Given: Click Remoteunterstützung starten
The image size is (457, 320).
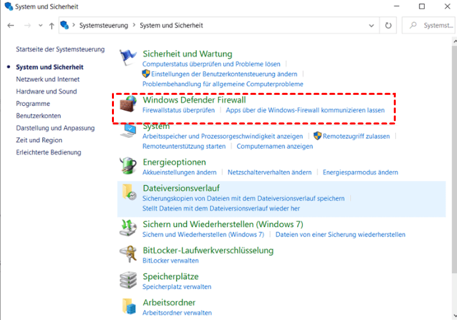Looking at the screenshot, I should pos(184,146).
